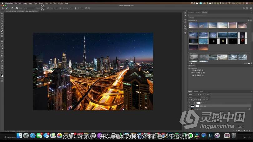Image resolution: width=253 pixels, height=142 pixels.
Task: Select the Rectangular Marquee tool
Action: point(2,16)
